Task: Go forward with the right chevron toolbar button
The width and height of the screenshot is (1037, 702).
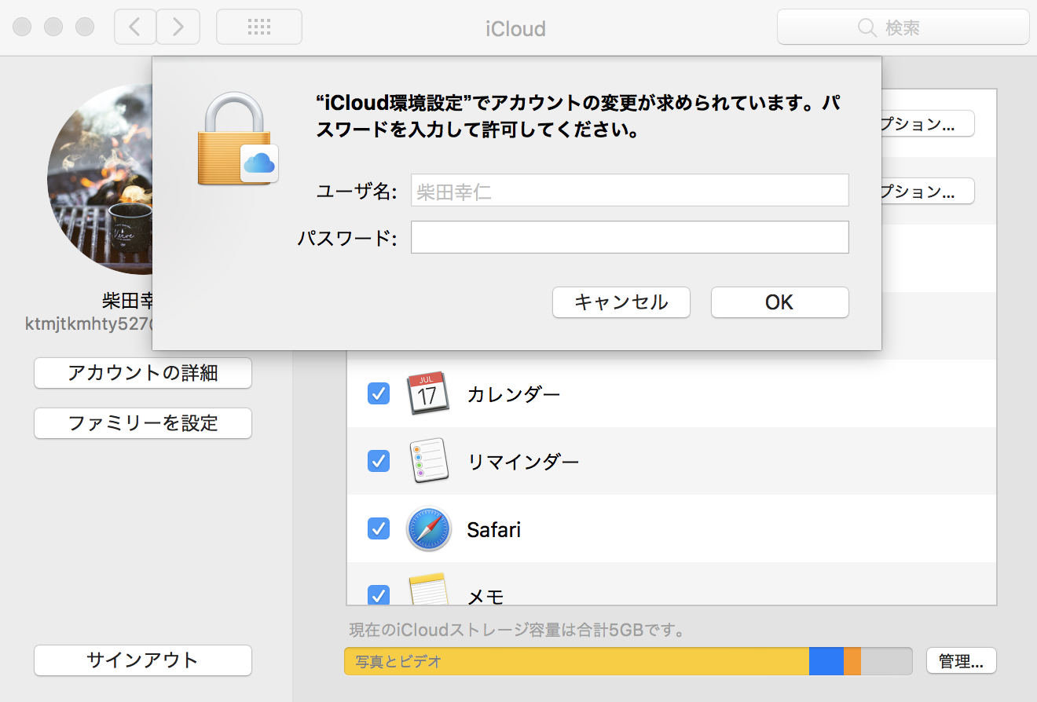Action: [x=178, y=27]
